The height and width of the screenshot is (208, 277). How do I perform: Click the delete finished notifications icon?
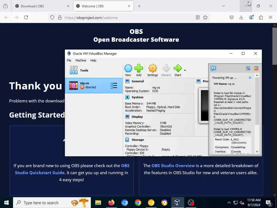[x=256, y=68]
